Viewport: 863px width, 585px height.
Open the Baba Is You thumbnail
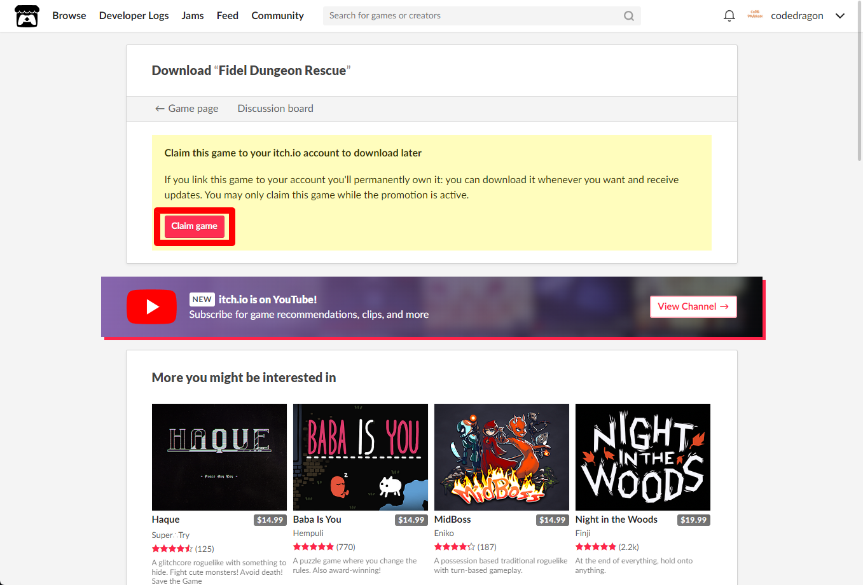(x=361, y=457)
